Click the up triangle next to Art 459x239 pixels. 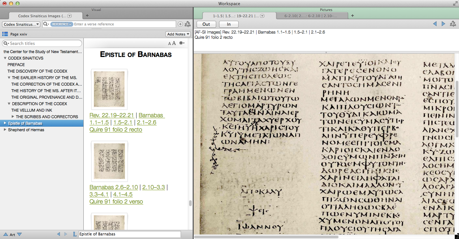6,234
